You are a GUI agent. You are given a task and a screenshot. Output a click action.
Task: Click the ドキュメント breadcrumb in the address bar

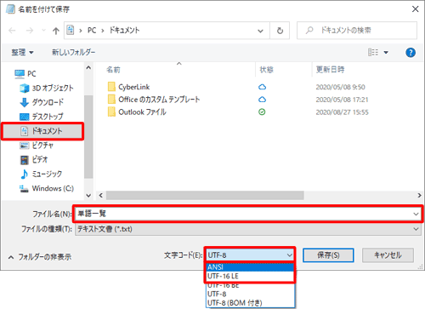coord(124,30)
